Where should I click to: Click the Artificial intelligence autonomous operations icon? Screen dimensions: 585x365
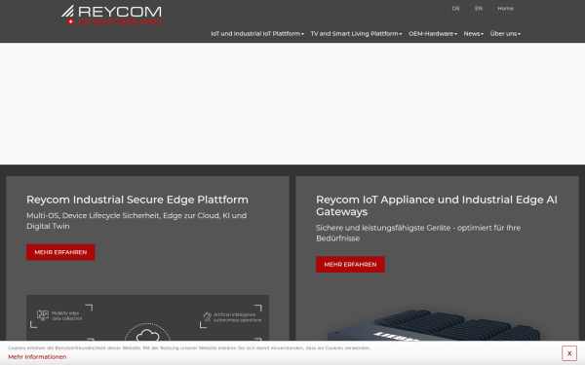(208, 317)
